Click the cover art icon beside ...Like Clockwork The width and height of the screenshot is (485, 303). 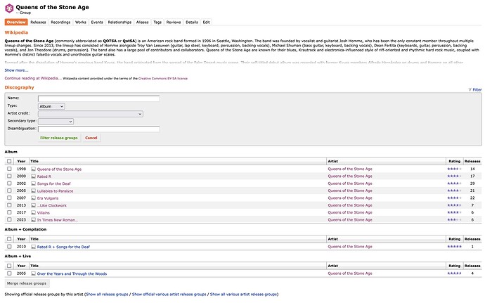(x=34, y=205)
